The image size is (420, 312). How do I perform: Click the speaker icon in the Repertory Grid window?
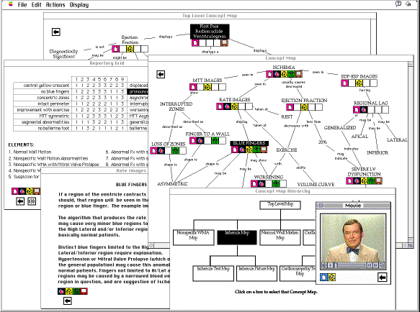click(32, 201)
